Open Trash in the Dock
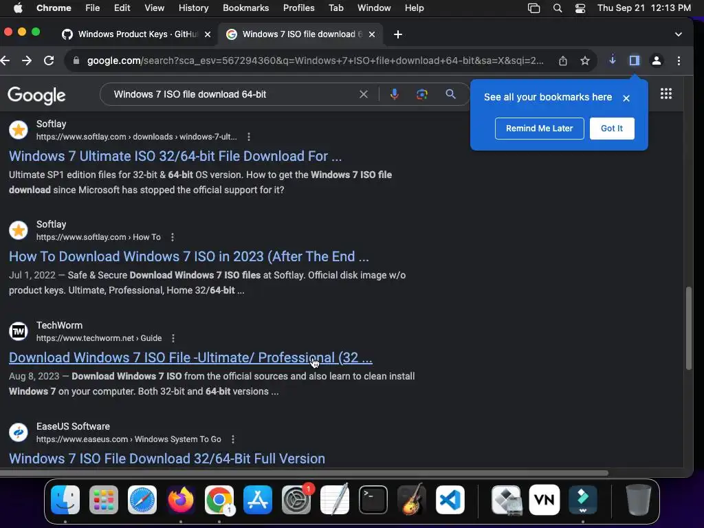This screenshot has height=528, width=704. [639, 500]
